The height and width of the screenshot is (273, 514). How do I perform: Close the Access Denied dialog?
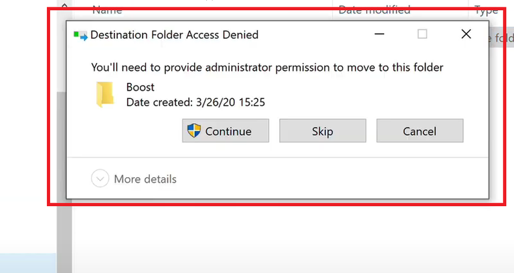(x=466, y=34)
